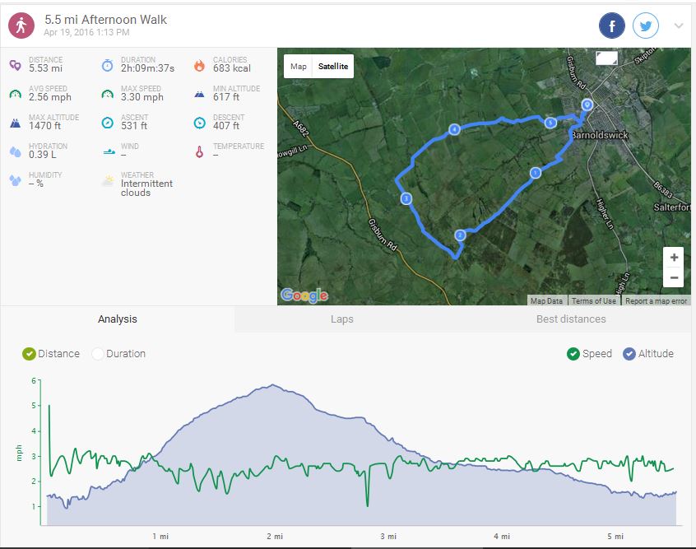Click route mile marker 4 on map
The width and height of the screenshot is (696, 549).
coord(454,129)
